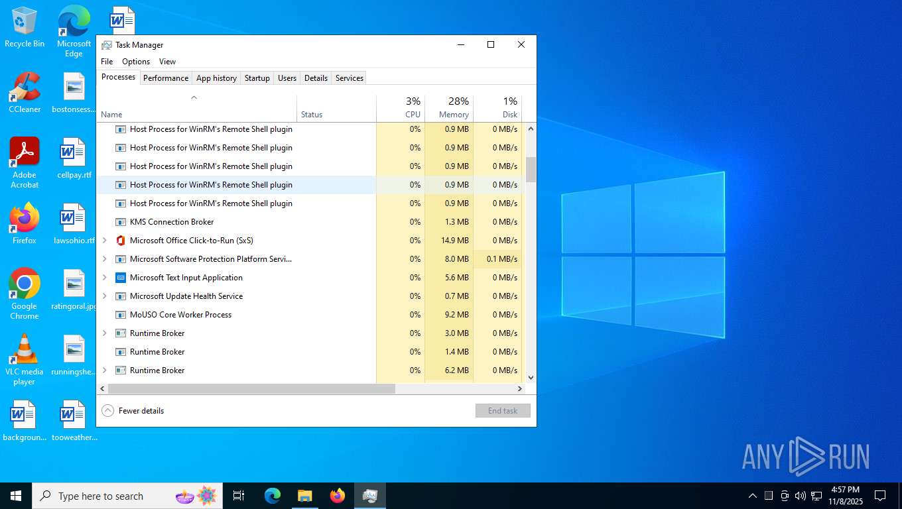Switch to the App history tab
The image size is (902, 509).
tap(216, 78)
